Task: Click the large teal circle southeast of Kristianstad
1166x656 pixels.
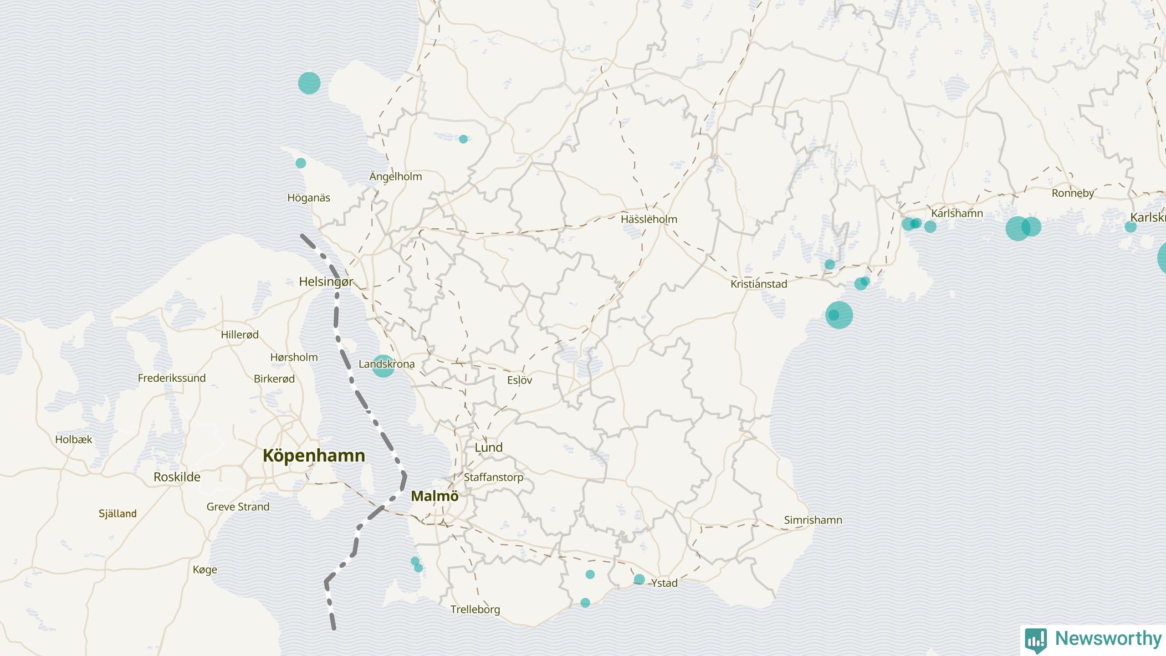Action: (x=839, y=315)
